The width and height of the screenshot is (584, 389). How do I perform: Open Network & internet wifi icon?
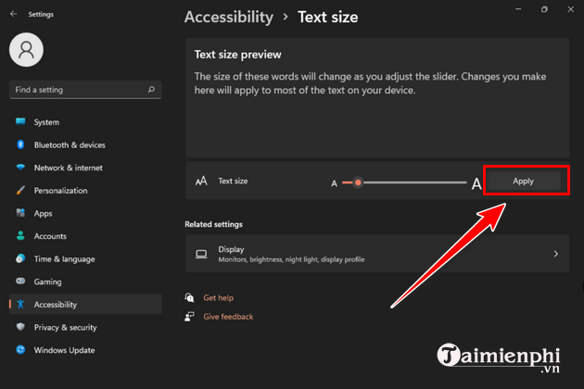19,168
